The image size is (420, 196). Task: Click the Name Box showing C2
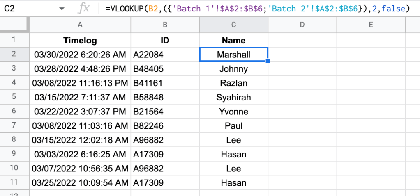[x=25, y=9]
